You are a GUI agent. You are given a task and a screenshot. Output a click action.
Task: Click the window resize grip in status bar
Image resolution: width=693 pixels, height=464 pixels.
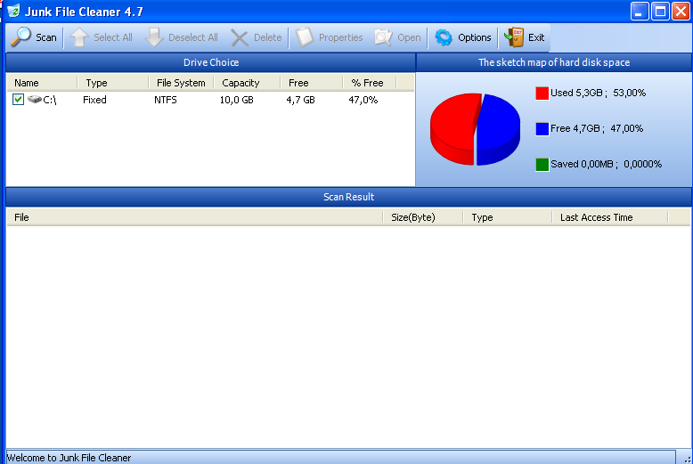pos(687,459)
